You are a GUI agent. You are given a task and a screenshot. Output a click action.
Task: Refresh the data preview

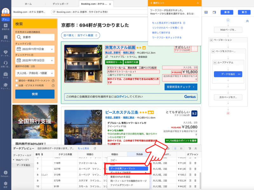coord(95,148)
